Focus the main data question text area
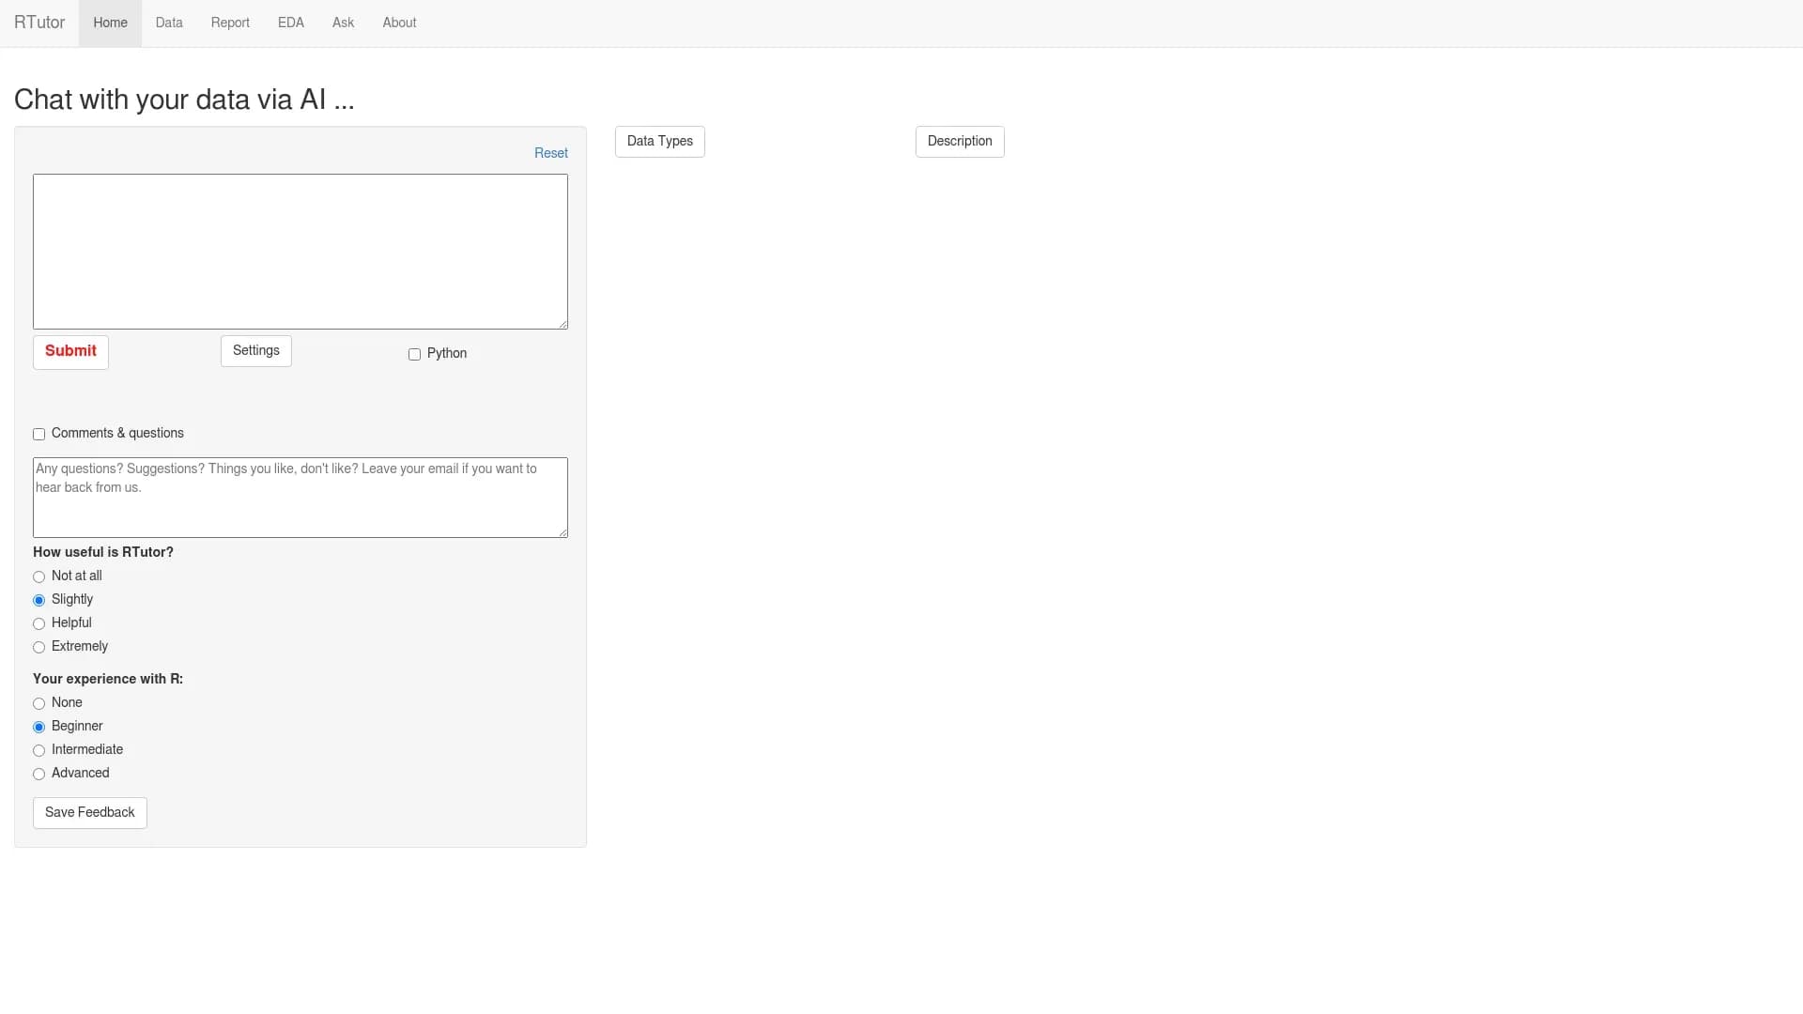Viewport: 1803px width, 1014px height. click(x=300, y=252)
